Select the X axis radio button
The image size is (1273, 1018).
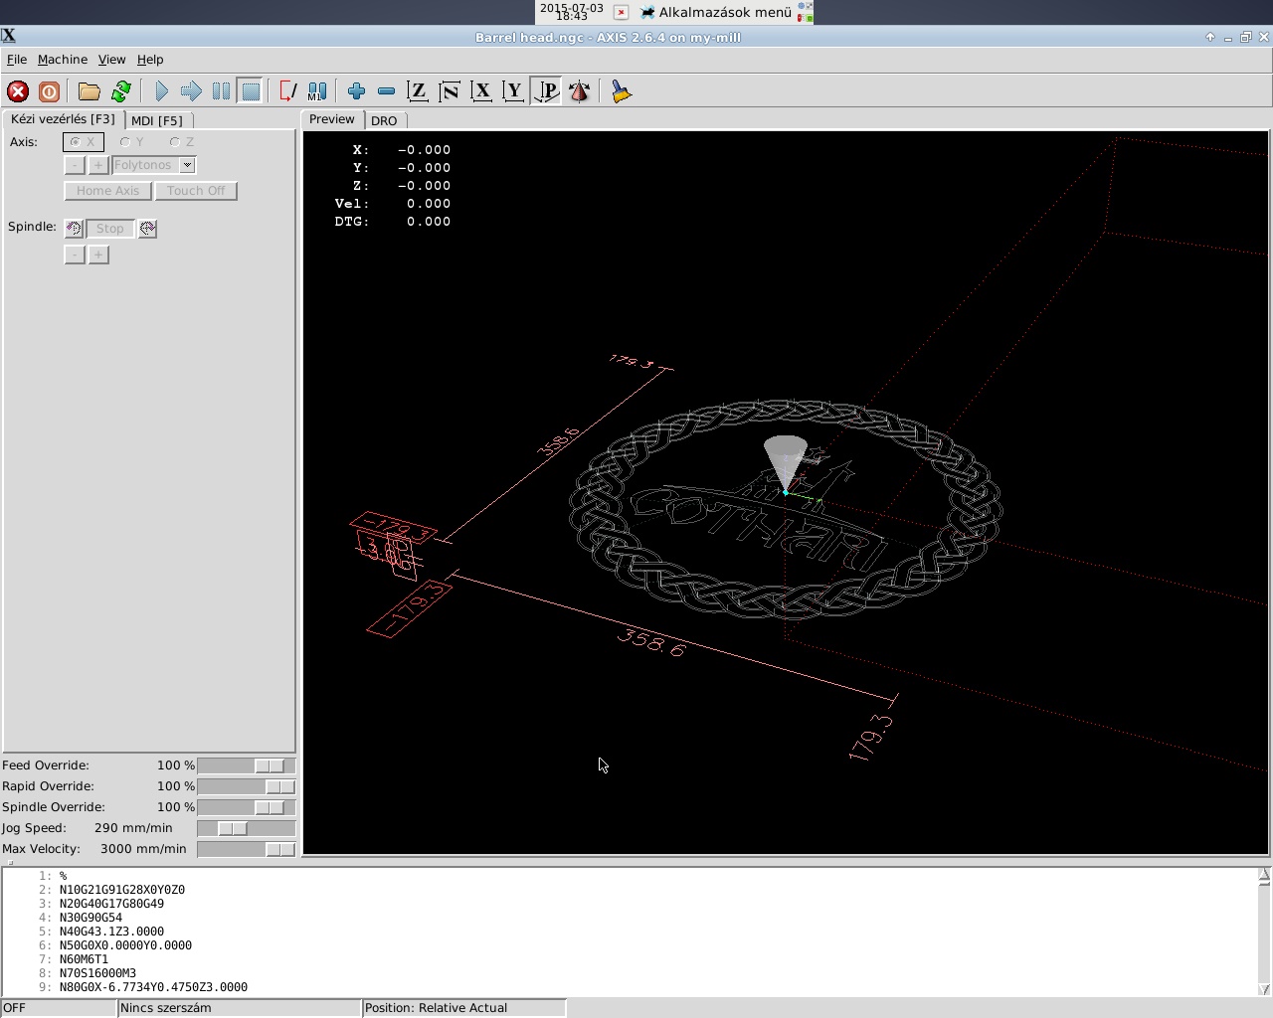[83, 142]
